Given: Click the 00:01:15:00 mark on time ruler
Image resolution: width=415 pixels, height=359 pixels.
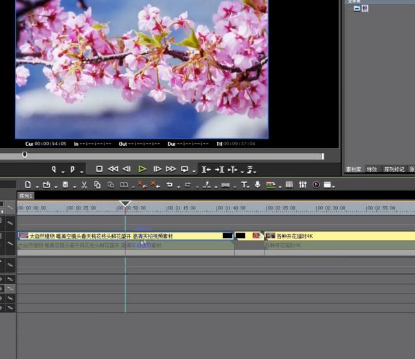Looking at the screenshot, I should tap(182, 208).
